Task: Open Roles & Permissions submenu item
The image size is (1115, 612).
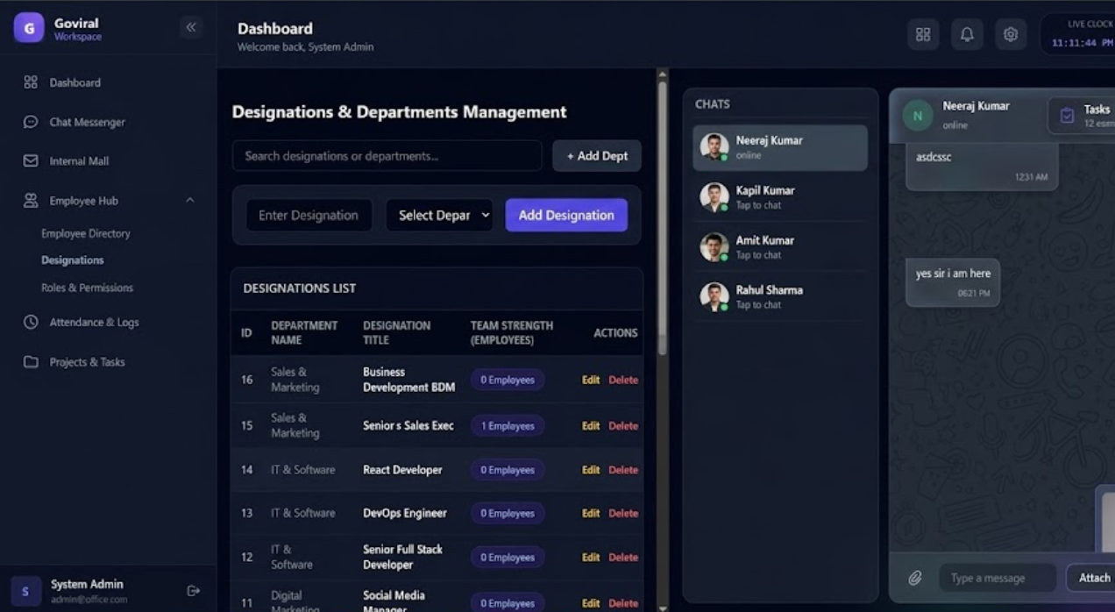Action: coord(87,288)
